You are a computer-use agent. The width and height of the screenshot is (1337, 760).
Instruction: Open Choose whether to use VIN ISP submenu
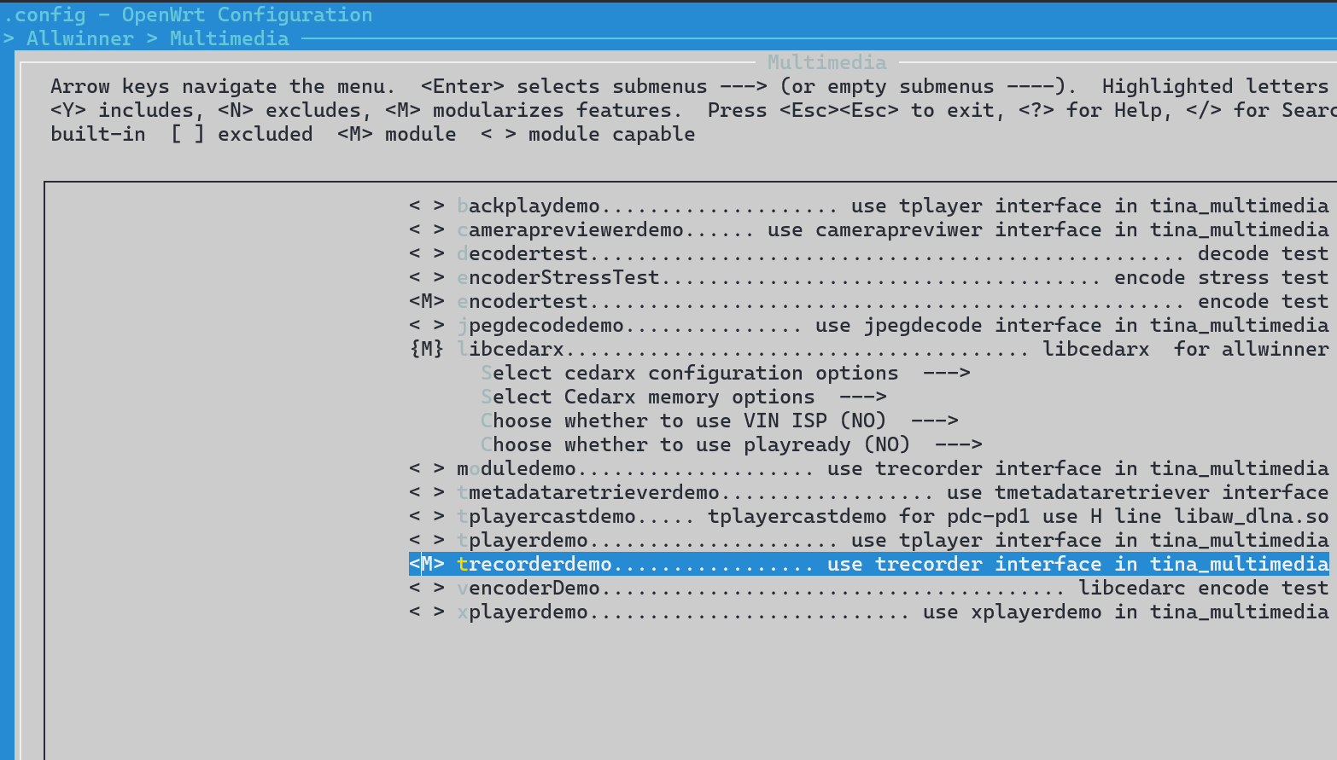pos(720,421)
